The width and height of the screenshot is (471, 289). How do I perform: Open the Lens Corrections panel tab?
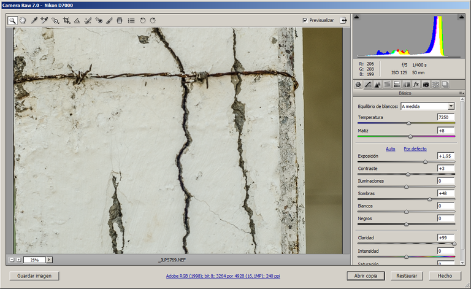coord(407,85)
